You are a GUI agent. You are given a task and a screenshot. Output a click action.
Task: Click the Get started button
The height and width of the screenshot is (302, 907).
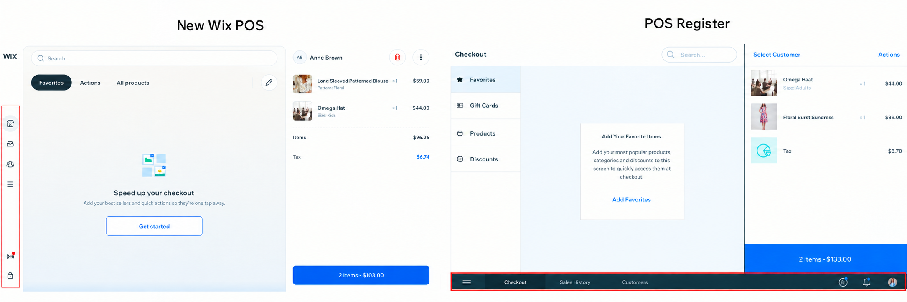tap(154, 226)
